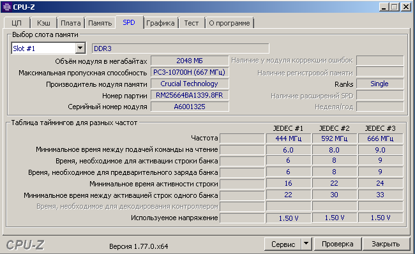This screenshot has width=415, height=254.
Task: Click the Ranks label
Action: point(343,84)
